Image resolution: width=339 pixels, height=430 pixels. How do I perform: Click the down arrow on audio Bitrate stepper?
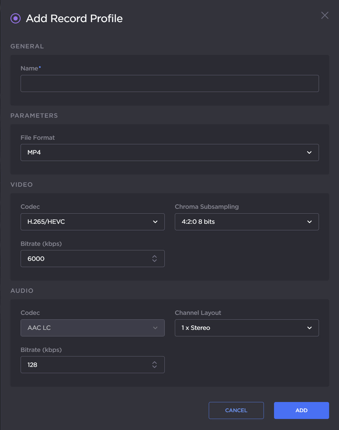click(155, 367)
